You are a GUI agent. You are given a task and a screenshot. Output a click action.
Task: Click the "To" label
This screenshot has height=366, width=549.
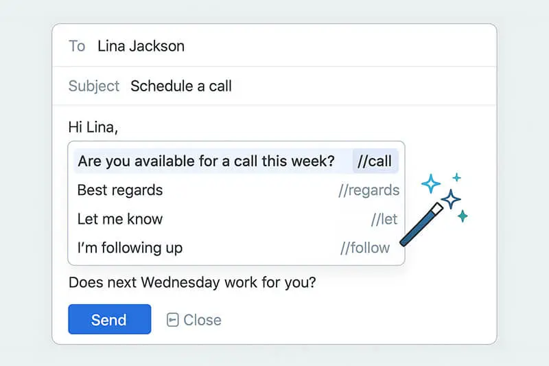click(x=77, y=47)
